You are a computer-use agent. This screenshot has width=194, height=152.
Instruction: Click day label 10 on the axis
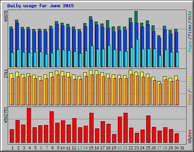[x=63, y=148]
